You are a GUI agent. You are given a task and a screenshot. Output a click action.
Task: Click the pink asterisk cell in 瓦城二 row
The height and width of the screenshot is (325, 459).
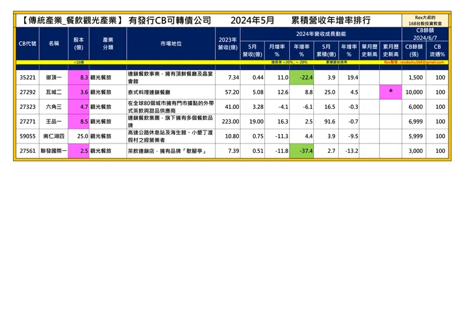point(391,92)
